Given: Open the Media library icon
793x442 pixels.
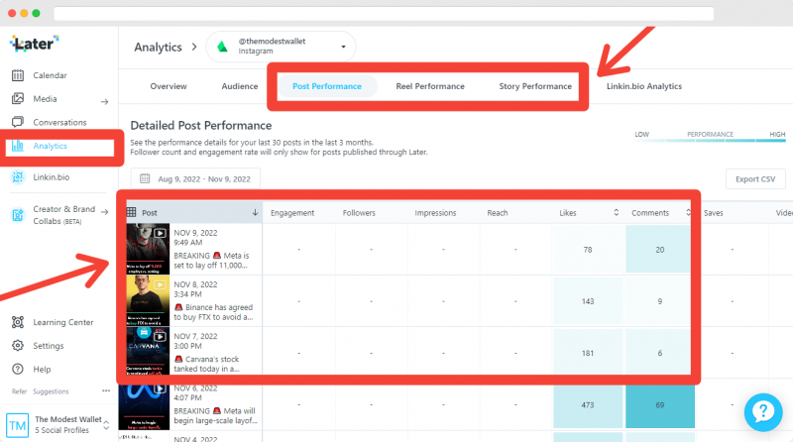Looking at the screenshot, I should pos(18,99).
